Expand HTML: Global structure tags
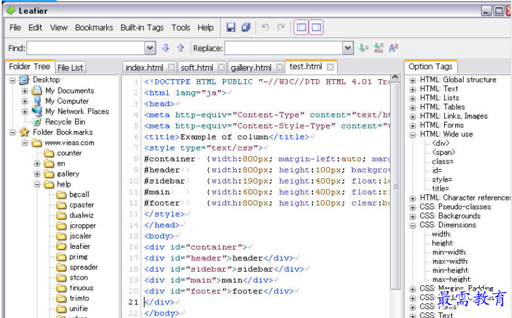This screenshot has width=512, height=318. pos(413,80)
